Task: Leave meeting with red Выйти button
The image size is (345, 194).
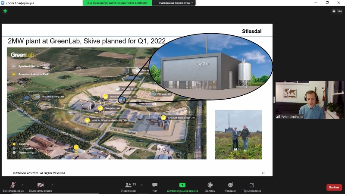Action: (x=334, y=187)
